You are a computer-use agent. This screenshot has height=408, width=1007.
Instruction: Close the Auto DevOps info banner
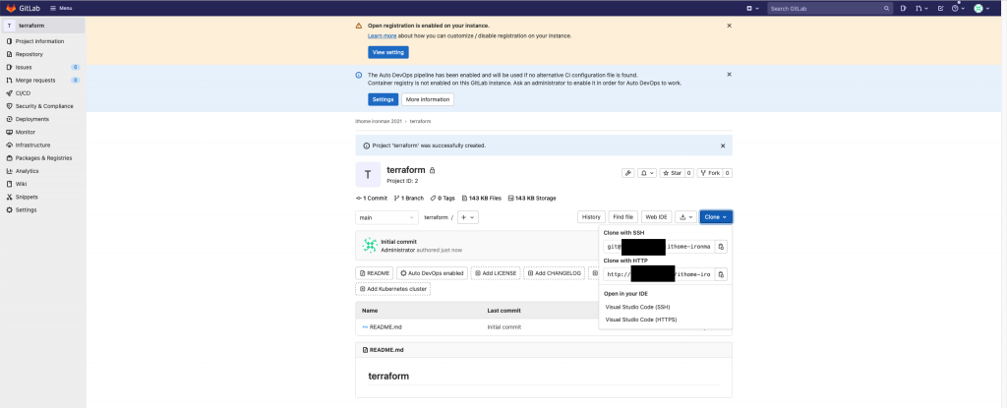coord(729,75)
